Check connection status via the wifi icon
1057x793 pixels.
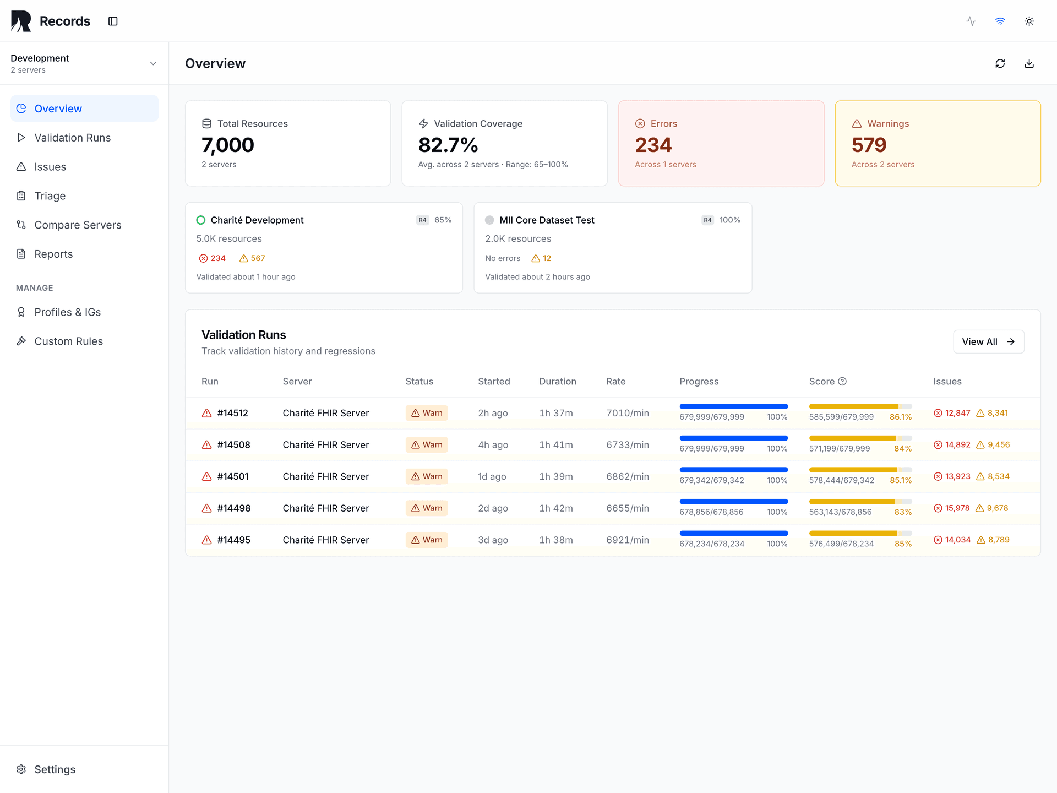coord(1000,21)
